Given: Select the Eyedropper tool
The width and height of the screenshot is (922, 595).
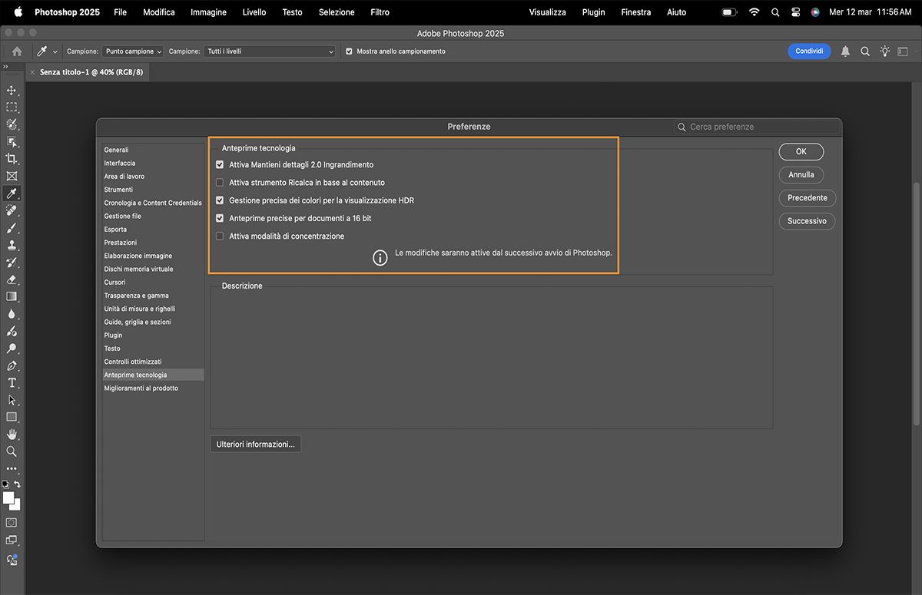Looking at the screenshot, I should tap(12, 193).
